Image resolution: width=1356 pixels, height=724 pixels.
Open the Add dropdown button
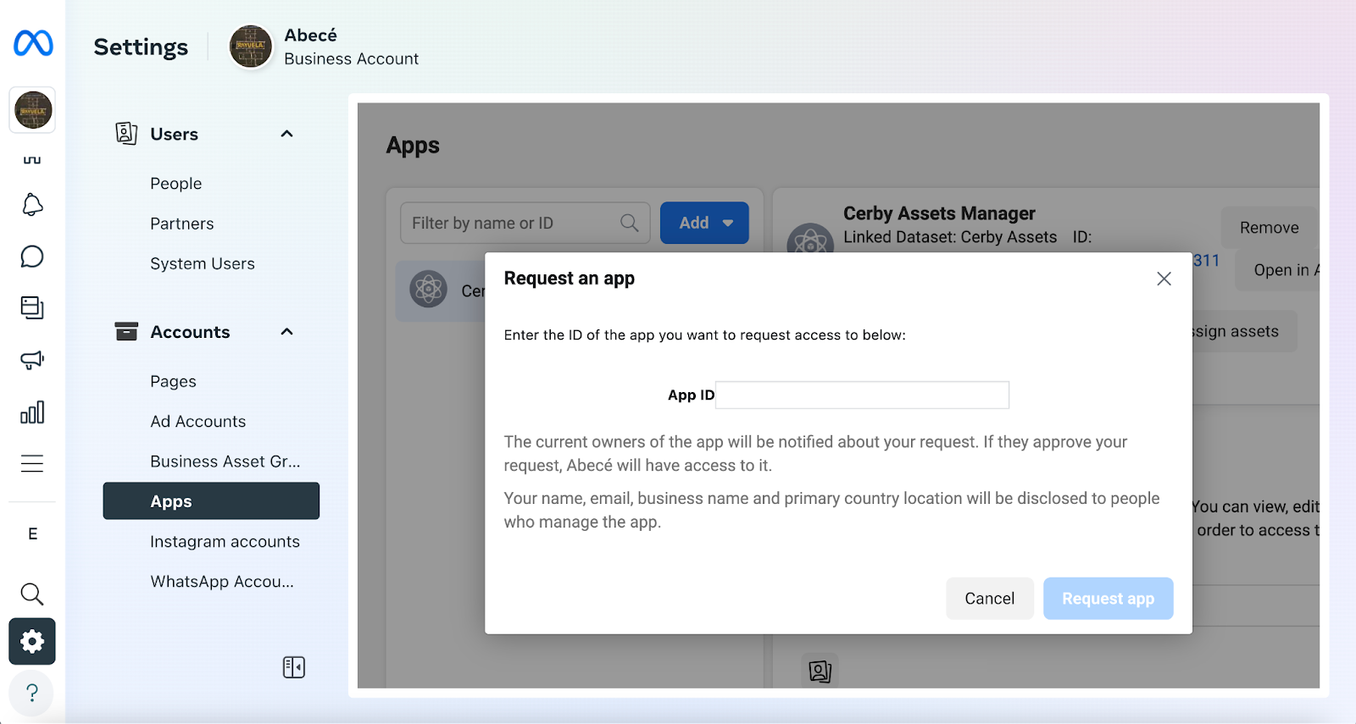(x=704, y=223)
